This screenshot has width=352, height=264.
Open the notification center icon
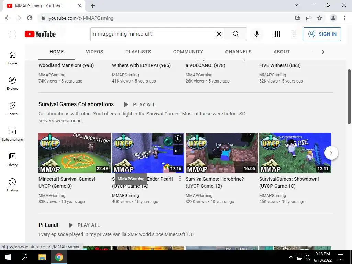(x=341, y=257)
